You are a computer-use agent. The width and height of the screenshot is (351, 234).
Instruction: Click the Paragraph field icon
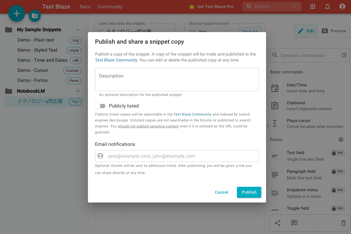tap(275, 175)
